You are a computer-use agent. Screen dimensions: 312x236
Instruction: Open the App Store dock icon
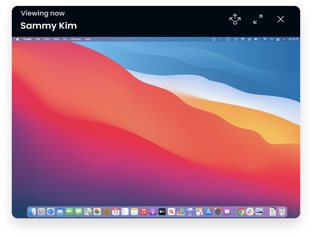[208, 212]
